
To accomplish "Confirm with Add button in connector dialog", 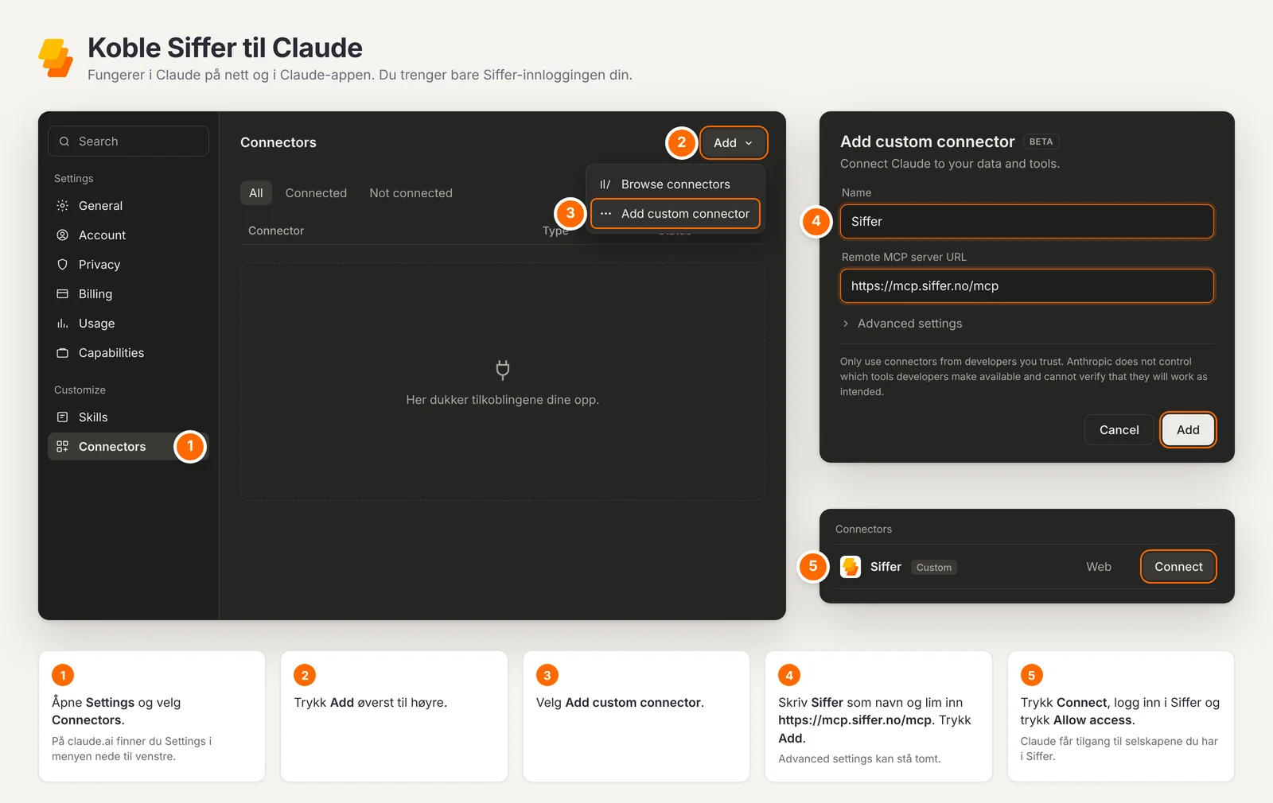I will point(1188,430).
